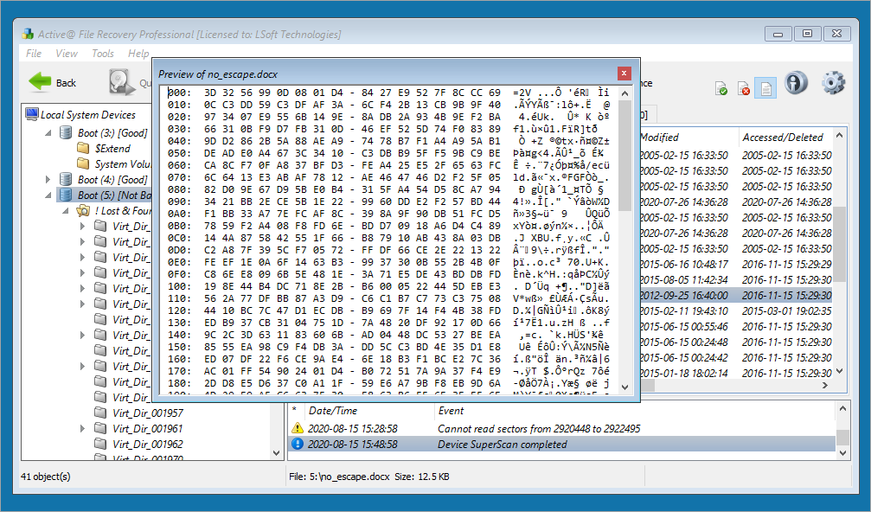Click the Back button label
This screenshot has height=512, width=871.
click(x=66, y=83)
